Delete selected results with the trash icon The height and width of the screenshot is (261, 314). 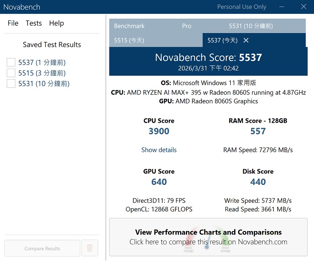(90, 248)
